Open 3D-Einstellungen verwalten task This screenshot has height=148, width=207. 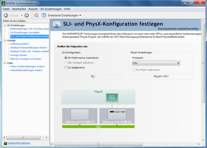point(25,33)
